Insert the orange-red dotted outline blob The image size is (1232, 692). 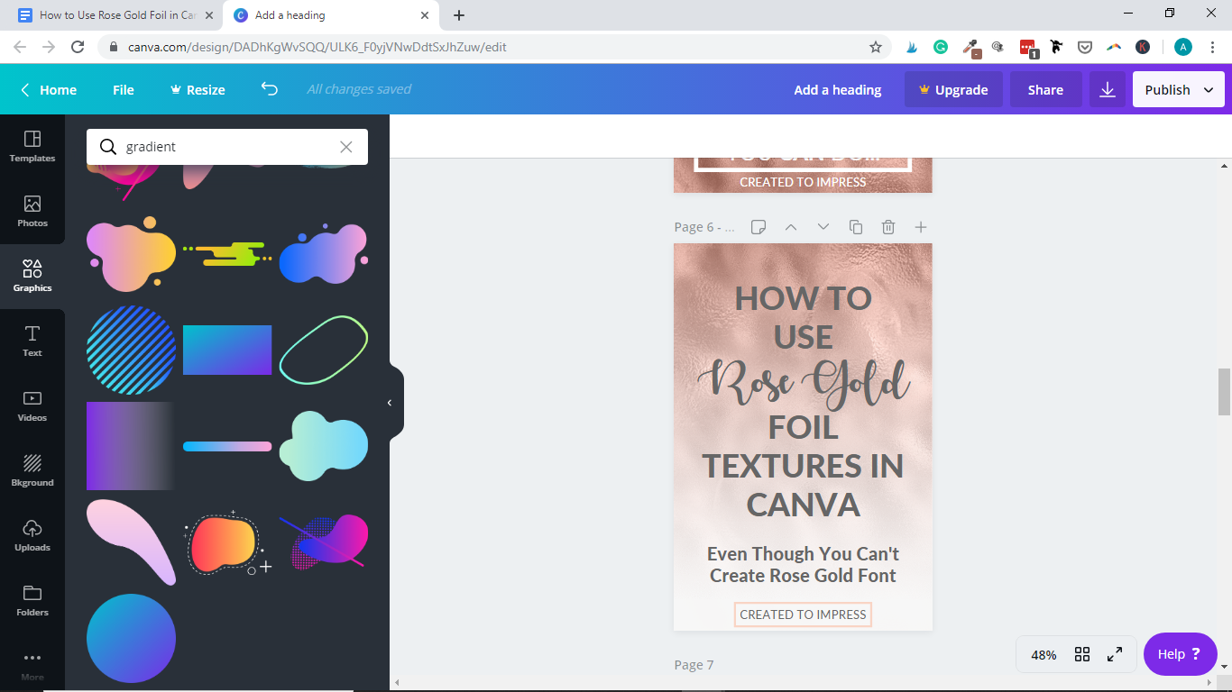point(227,543)
